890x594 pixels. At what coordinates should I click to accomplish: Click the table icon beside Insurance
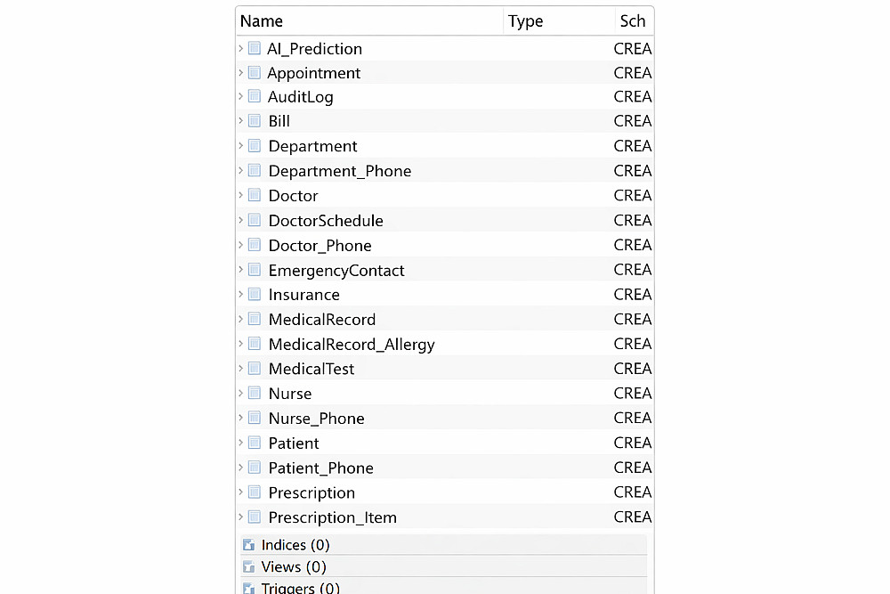pyautogui.click(x=255, y=294)
